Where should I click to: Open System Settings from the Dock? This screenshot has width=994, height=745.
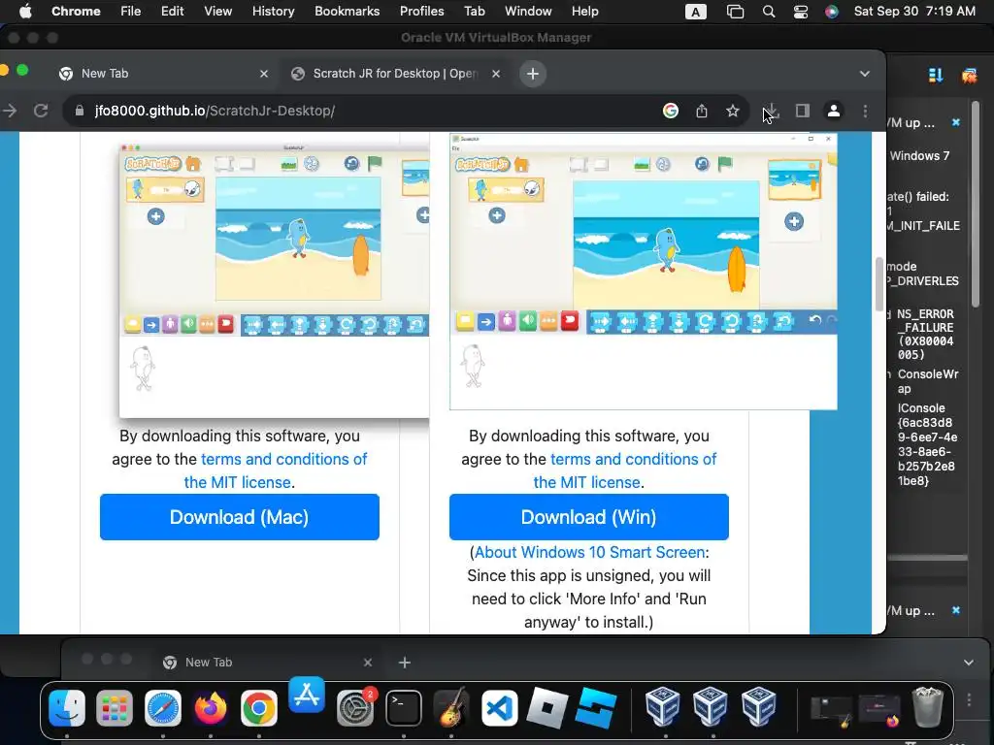[x=355, y=707]
